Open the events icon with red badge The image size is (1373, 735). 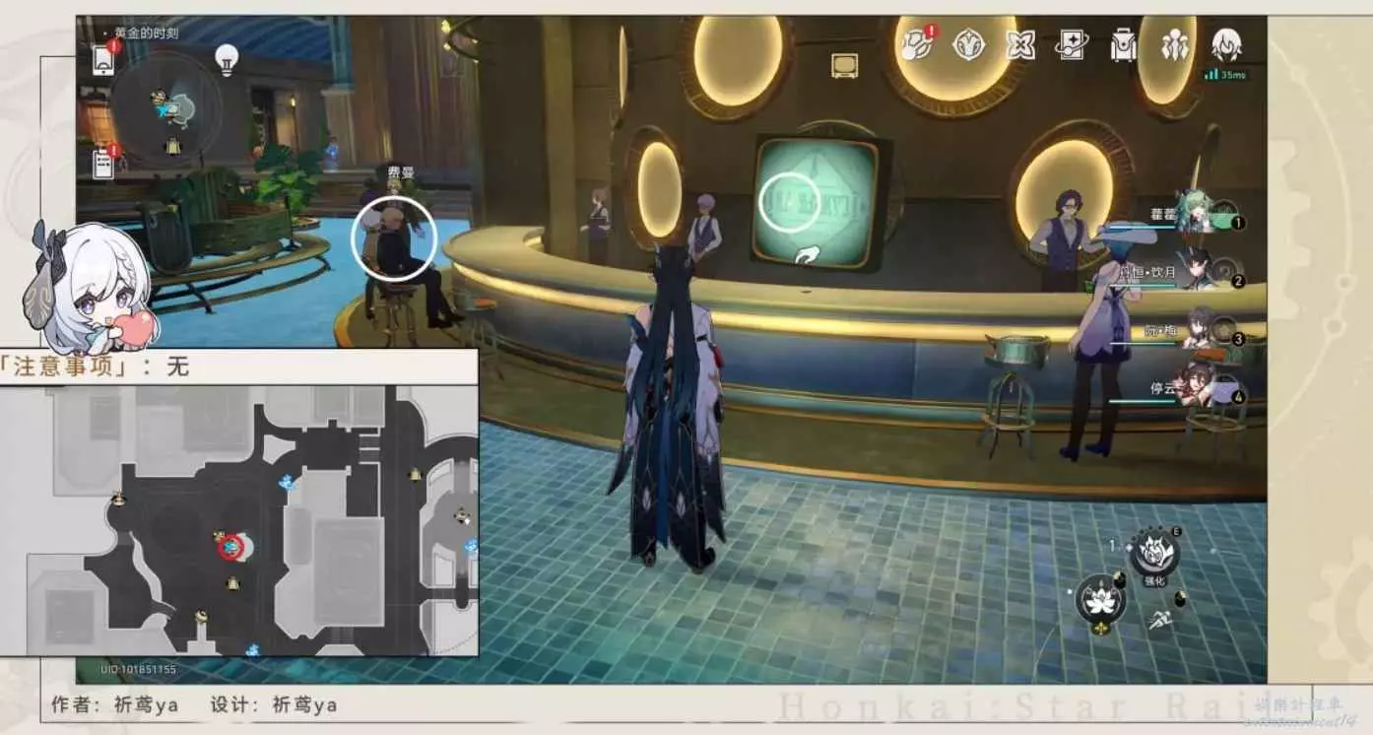pyautogui.click(x=917, y=44)
